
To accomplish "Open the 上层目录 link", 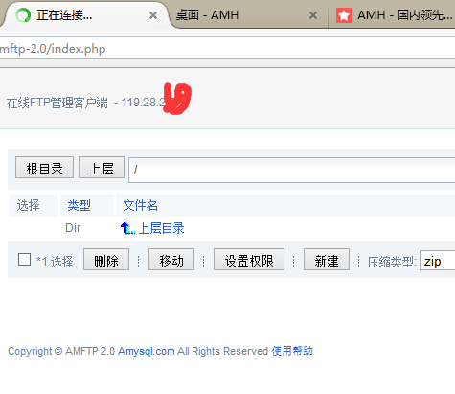I will point(162,228).
